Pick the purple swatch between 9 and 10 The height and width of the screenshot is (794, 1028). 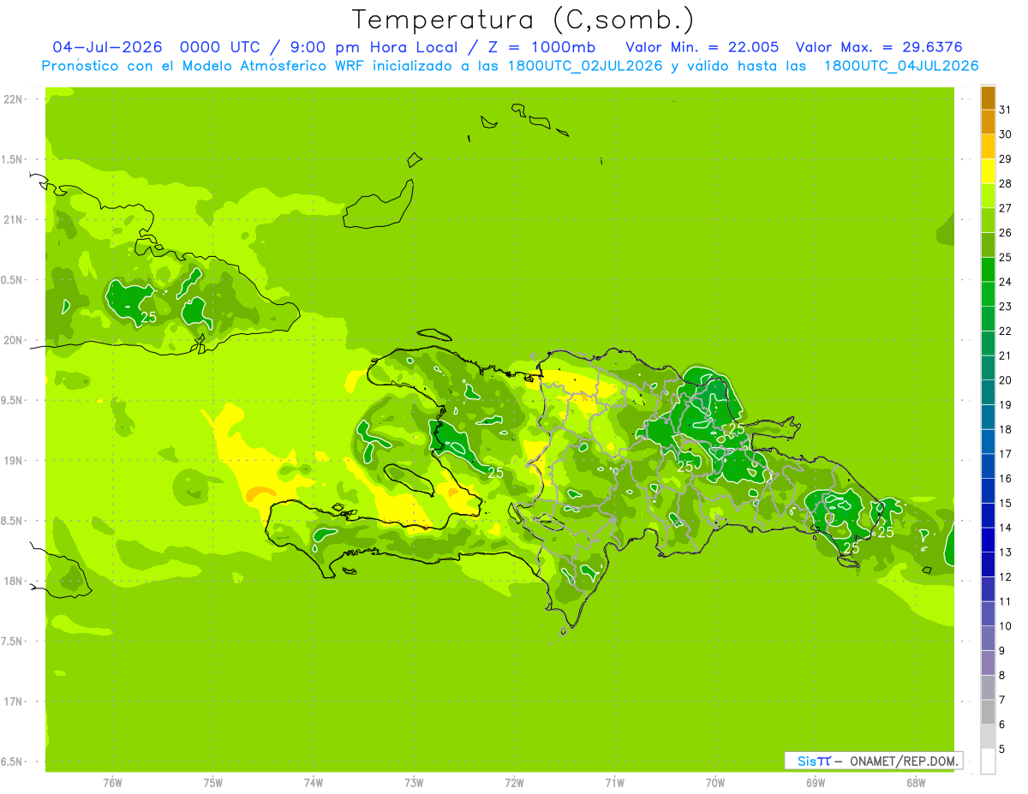988,638
